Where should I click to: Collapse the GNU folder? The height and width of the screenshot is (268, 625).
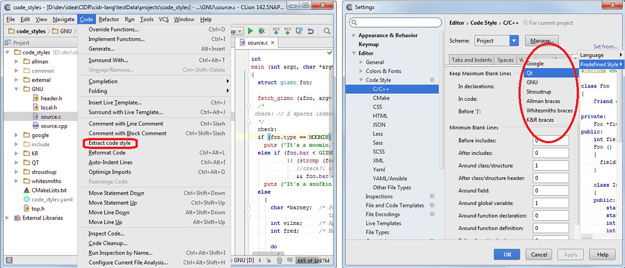pos(17,89)
